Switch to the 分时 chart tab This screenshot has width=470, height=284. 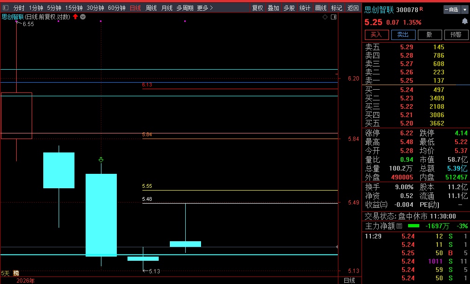(x=19, y=8)
